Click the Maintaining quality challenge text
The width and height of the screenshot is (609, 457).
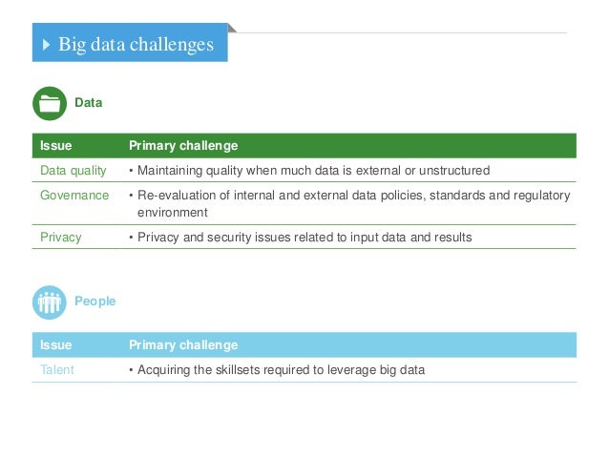click(x=313, y=171)
